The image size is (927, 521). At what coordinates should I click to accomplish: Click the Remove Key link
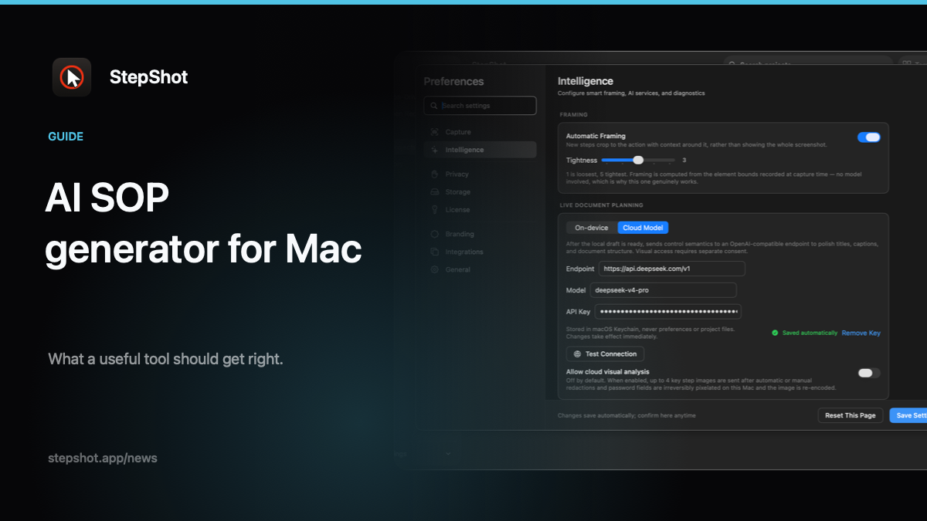coord(861,333)
